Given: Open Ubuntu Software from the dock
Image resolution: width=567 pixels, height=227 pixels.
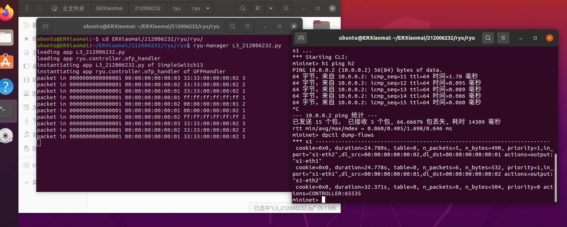Looking at the screenshot, I should pyautogui.click(x=6, y=62).
